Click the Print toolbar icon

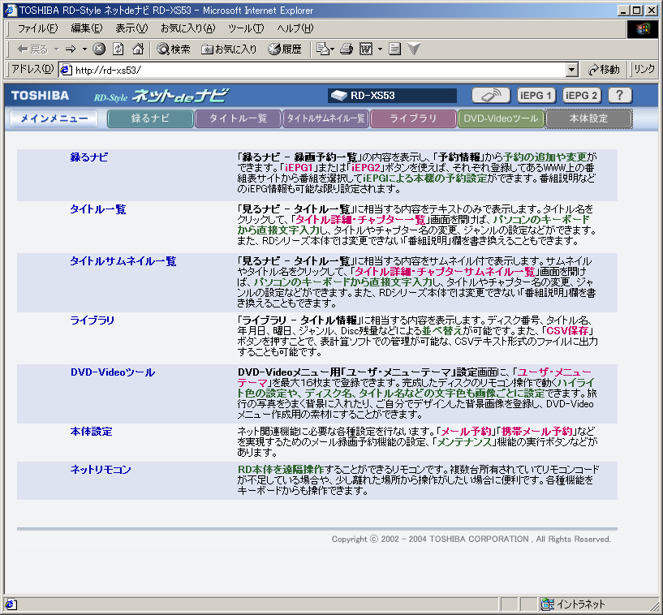click(347, 49)
